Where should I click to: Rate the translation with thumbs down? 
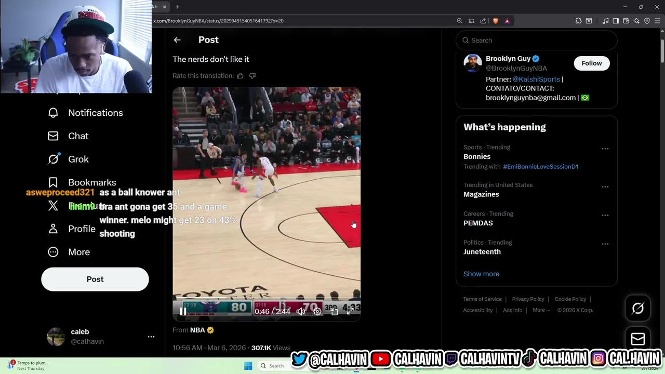click(x=252, y=76)
